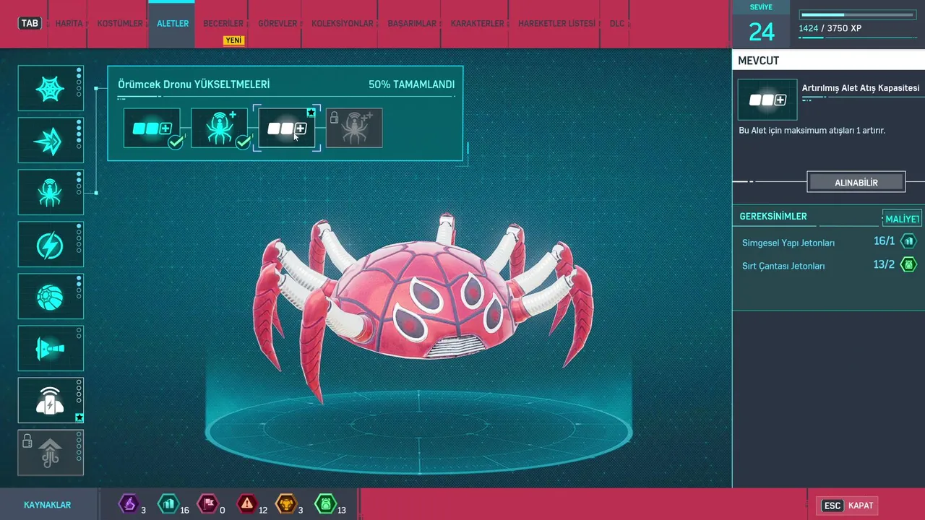Click the purple resource token icon
The width and height of the screenshot is (925, 520).
(x=129, y=503)
